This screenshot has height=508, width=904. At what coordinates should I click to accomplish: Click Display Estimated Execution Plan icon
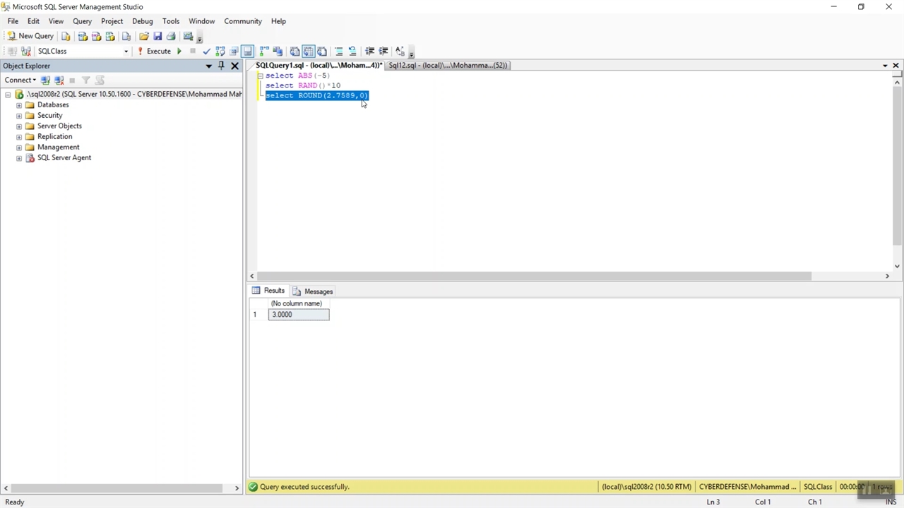pos(220,52)
